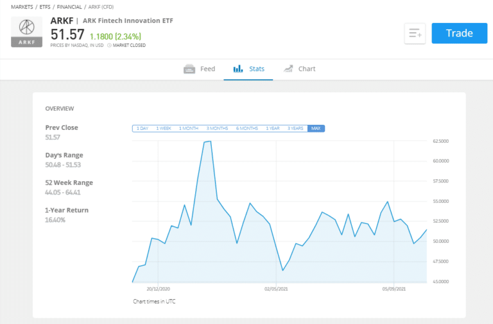Set chart range to 1 YEAR

[x=273, y=128]
